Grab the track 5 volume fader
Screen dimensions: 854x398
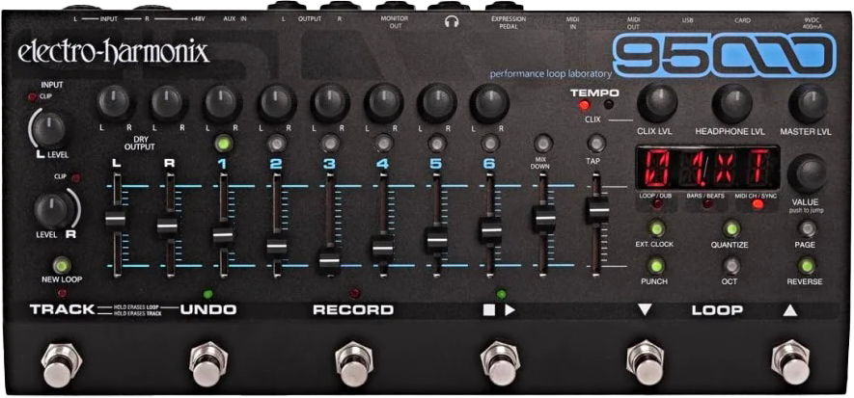437,240
